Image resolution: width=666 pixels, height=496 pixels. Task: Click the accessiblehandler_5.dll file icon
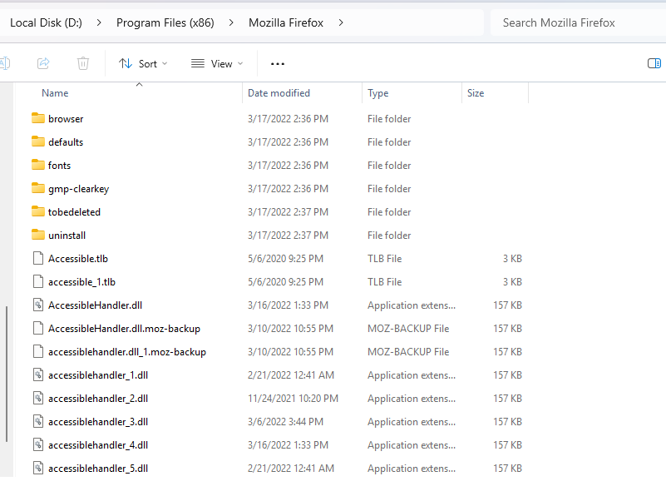[38, 469]
